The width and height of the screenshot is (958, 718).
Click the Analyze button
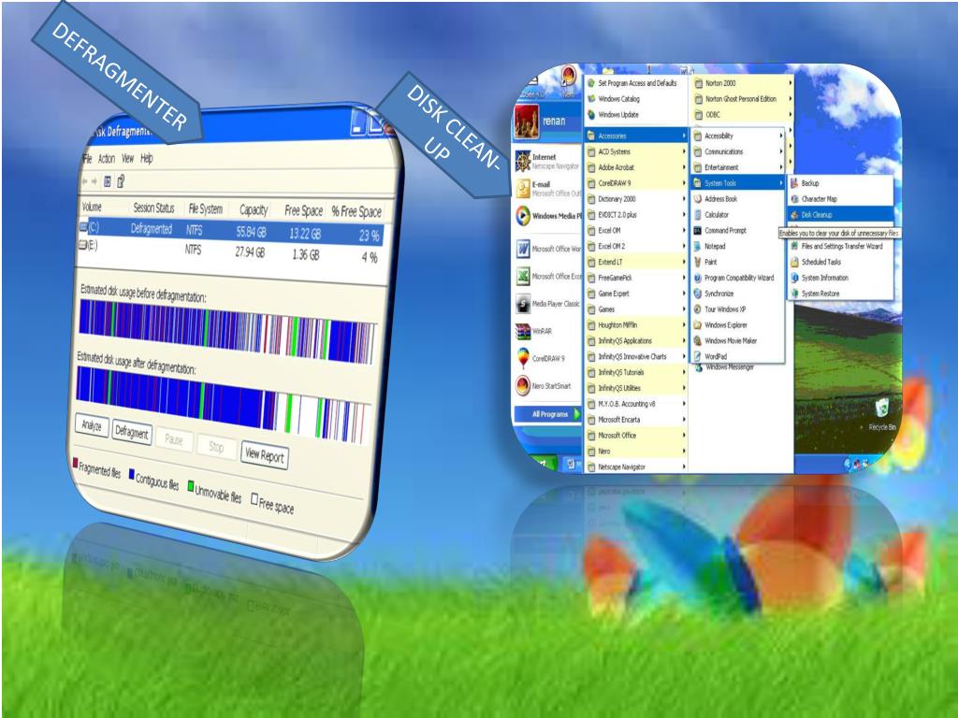point(92,425)
